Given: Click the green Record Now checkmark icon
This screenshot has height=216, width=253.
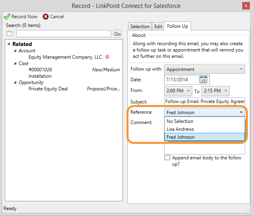Looking at the screenshot, I should click(7, 17).
